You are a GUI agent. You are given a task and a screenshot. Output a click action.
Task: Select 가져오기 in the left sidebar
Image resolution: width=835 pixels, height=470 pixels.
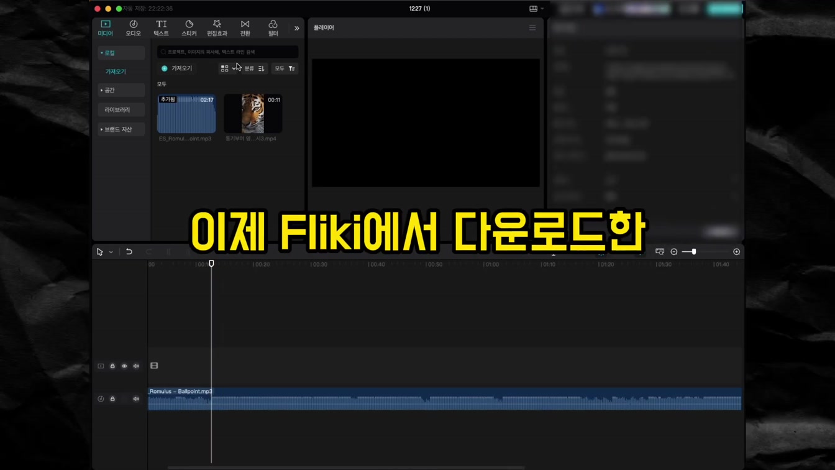[x=116, y=71]
